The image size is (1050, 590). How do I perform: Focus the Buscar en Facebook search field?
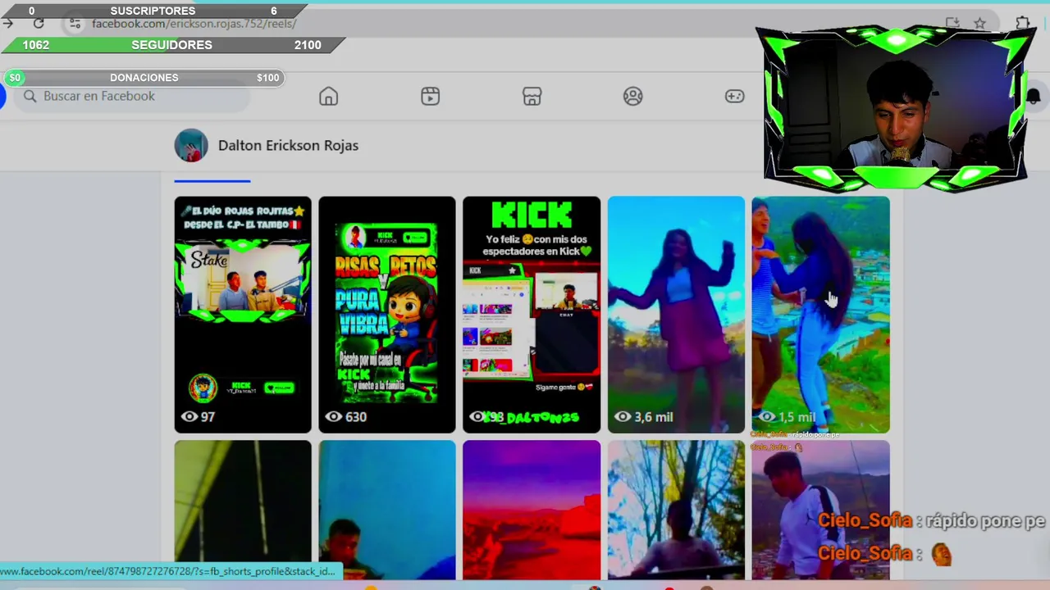(131, 97)
